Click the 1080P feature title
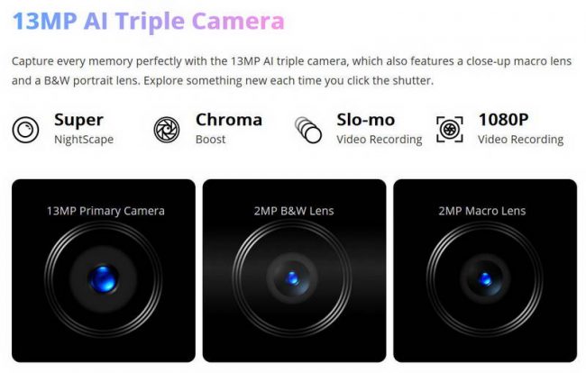Screen dimensions: 586x373 (503, 120)
